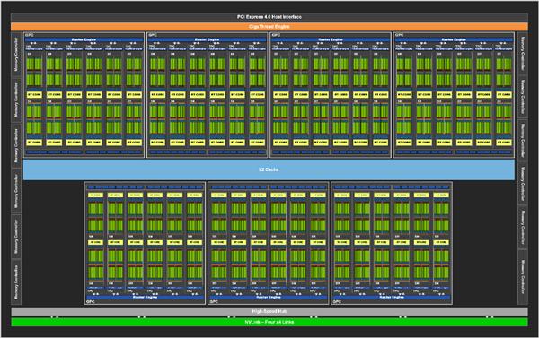Select the gray High-Speed Hub bar
The width and height of the screenshot is (539, 338).
269,311
